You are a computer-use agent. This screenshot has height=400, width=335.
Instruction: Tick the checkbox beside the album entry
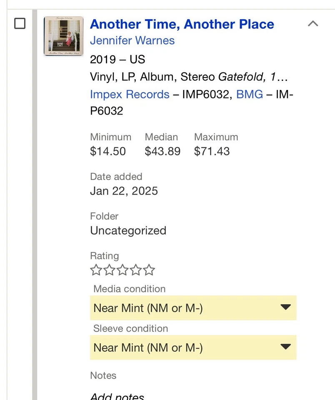point(20,24)
